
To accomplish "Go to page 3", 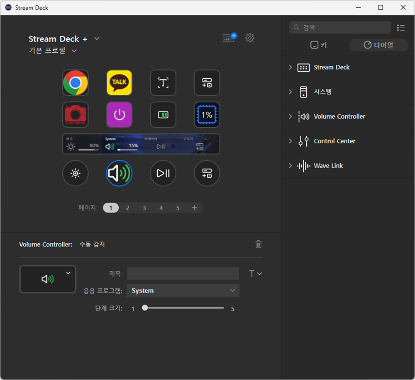I will pos(144,208).
